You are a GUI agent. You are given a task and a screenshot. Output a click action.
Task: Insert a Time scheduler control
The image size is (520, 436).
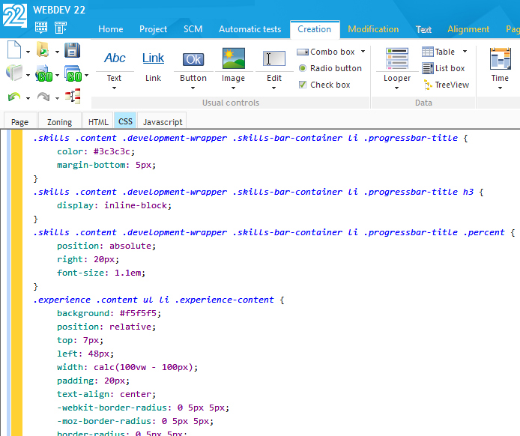click(x=500, y=58)
